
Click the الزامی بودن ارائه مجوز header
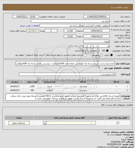click(x=118, y=118)
